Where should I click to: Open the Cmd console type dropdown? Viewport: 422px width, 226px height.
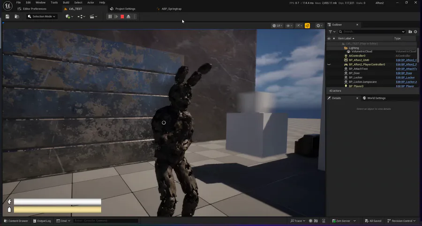tap(63, 221)
